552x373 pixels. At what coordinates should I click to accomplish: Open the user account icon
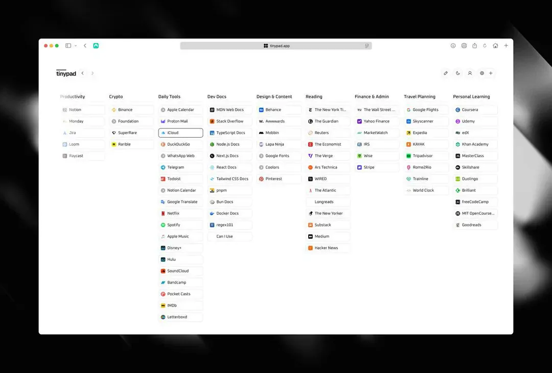click(470, 73)
